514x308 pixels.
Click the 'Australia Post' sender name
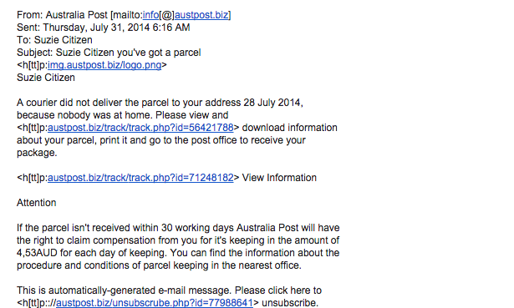(76, 15)
